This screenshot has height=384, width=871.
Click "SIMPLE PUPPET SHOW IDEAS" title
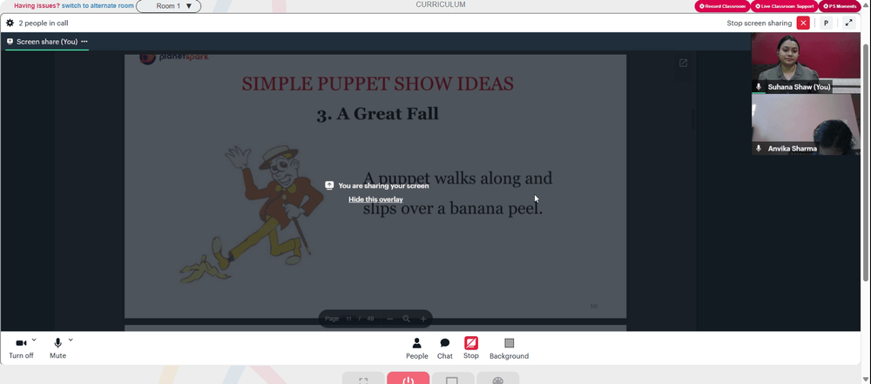(378, 84)
